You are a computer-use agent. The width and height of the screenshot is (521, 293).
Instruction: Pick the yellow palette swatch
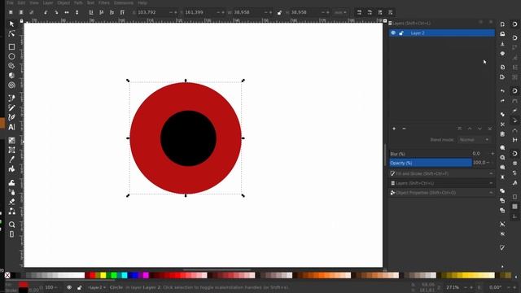click(x=103, y=275)
